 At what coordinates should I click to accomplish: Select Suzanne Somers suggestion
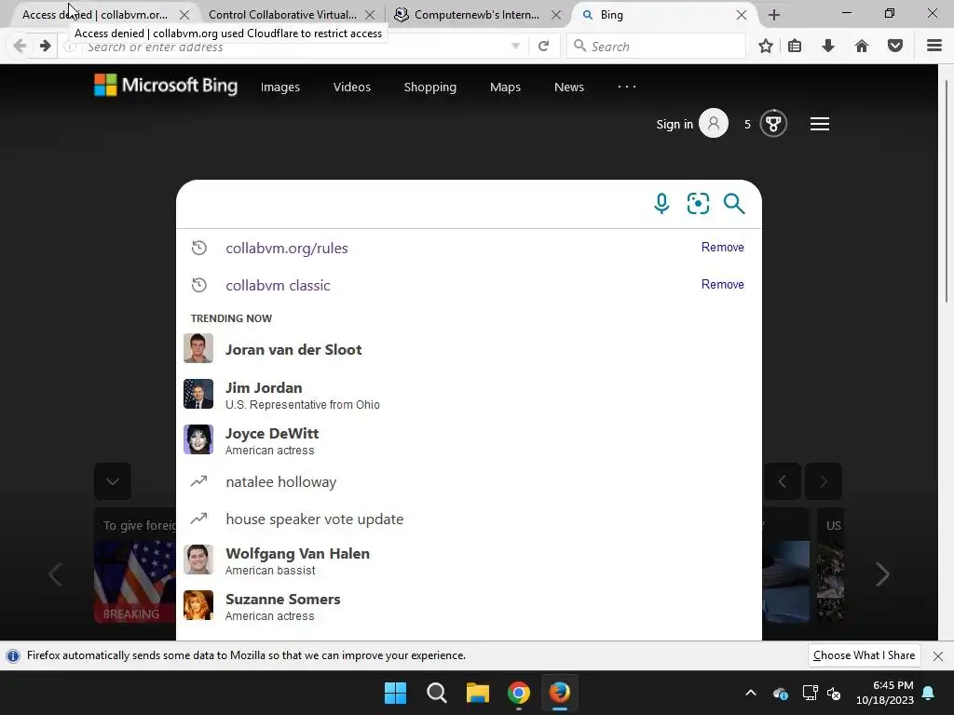pyautogui.click(x=469, y=606)
